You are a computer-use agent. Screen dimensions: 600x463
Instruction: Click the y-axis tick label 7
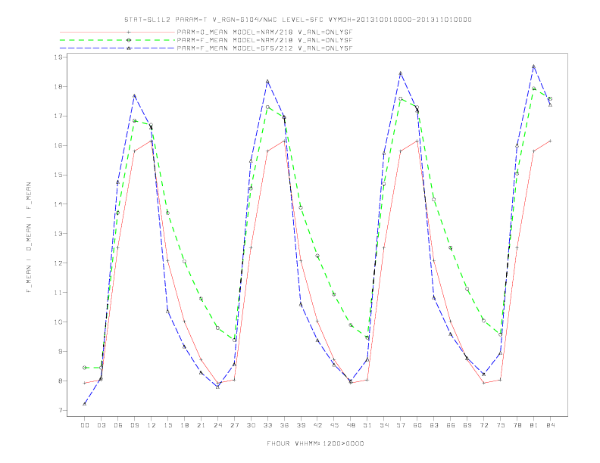click(61, 410)
